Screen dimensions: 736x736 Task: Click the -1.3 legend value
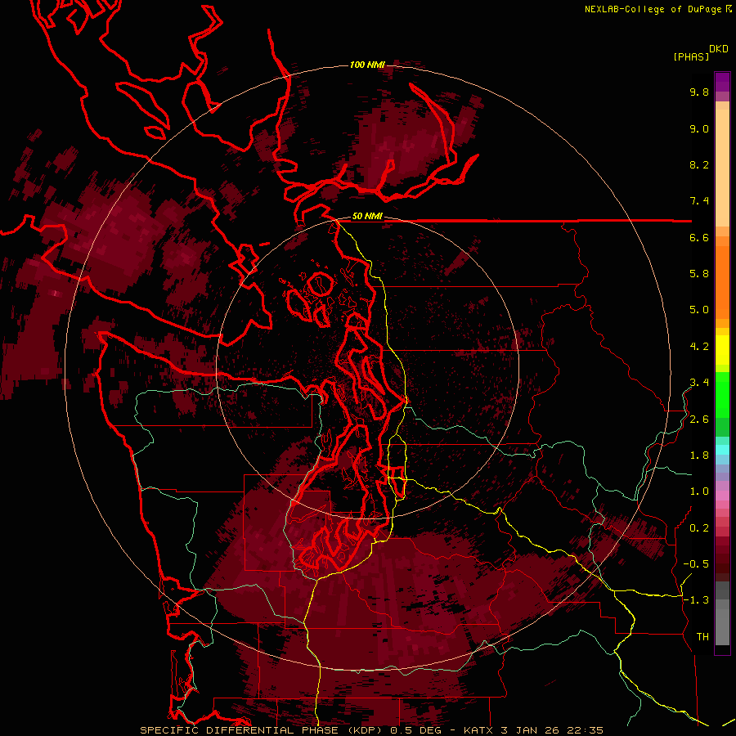696,600
